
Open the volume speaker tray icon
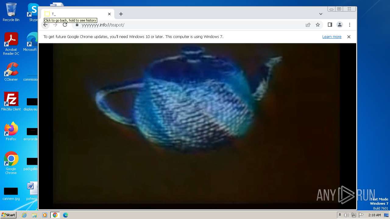[x=346, y=215]
